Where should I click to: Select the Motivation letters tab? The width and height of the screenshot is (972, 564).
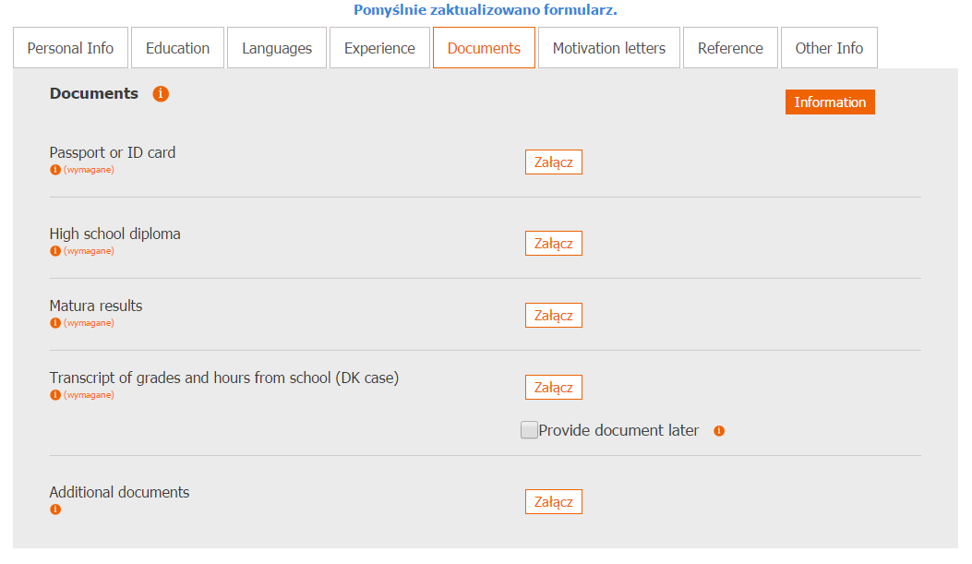coord(609,48)
